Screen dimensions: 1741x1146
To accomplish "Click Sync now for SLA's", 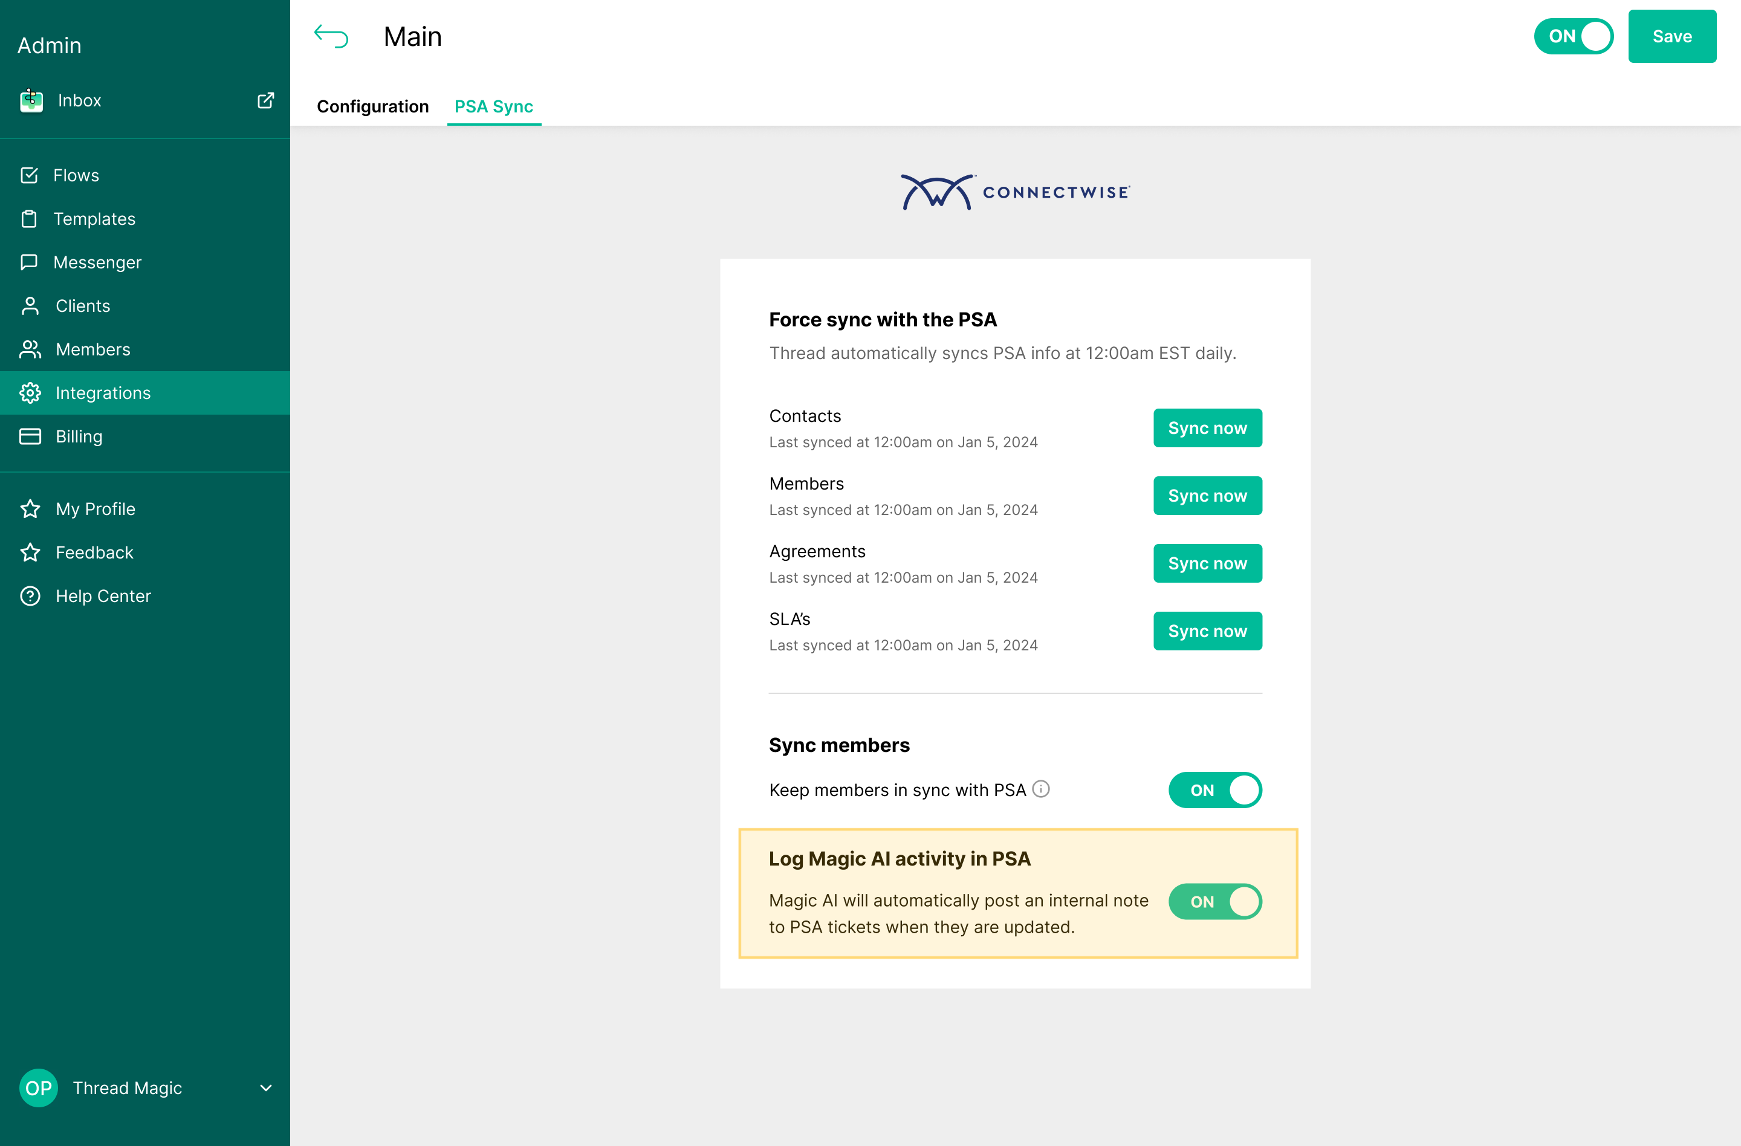I will (x=1208, y=631).
